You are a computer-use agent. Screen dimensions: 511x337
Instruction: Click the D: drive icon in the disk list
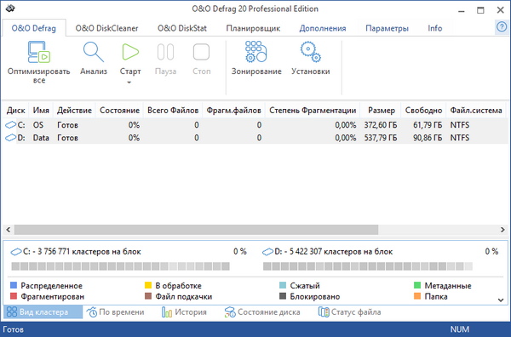[10, 138]
